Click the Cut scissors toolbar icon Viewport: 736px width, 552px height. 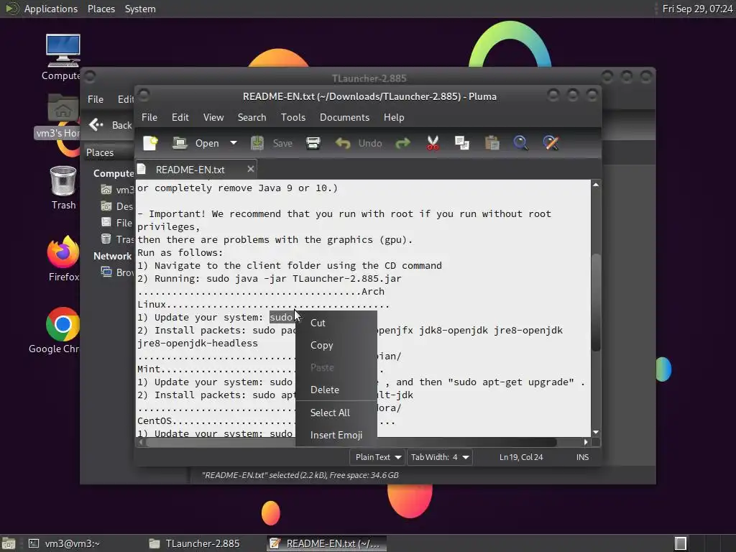[x=433, y=143]
